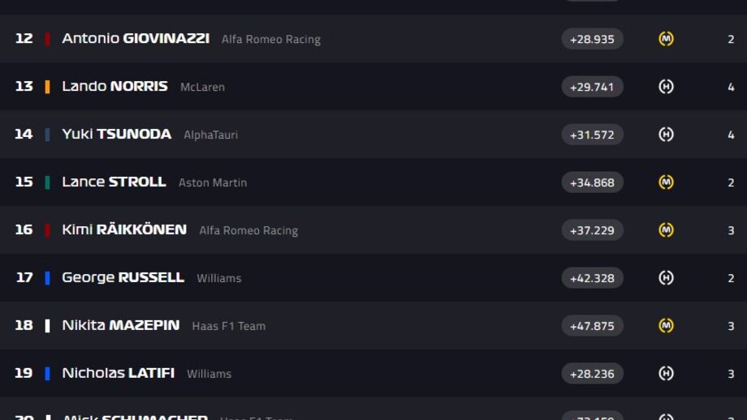Click Nicholas Latifi's hard tyre icon
This screenshot has width=747, height=420.
666,374
